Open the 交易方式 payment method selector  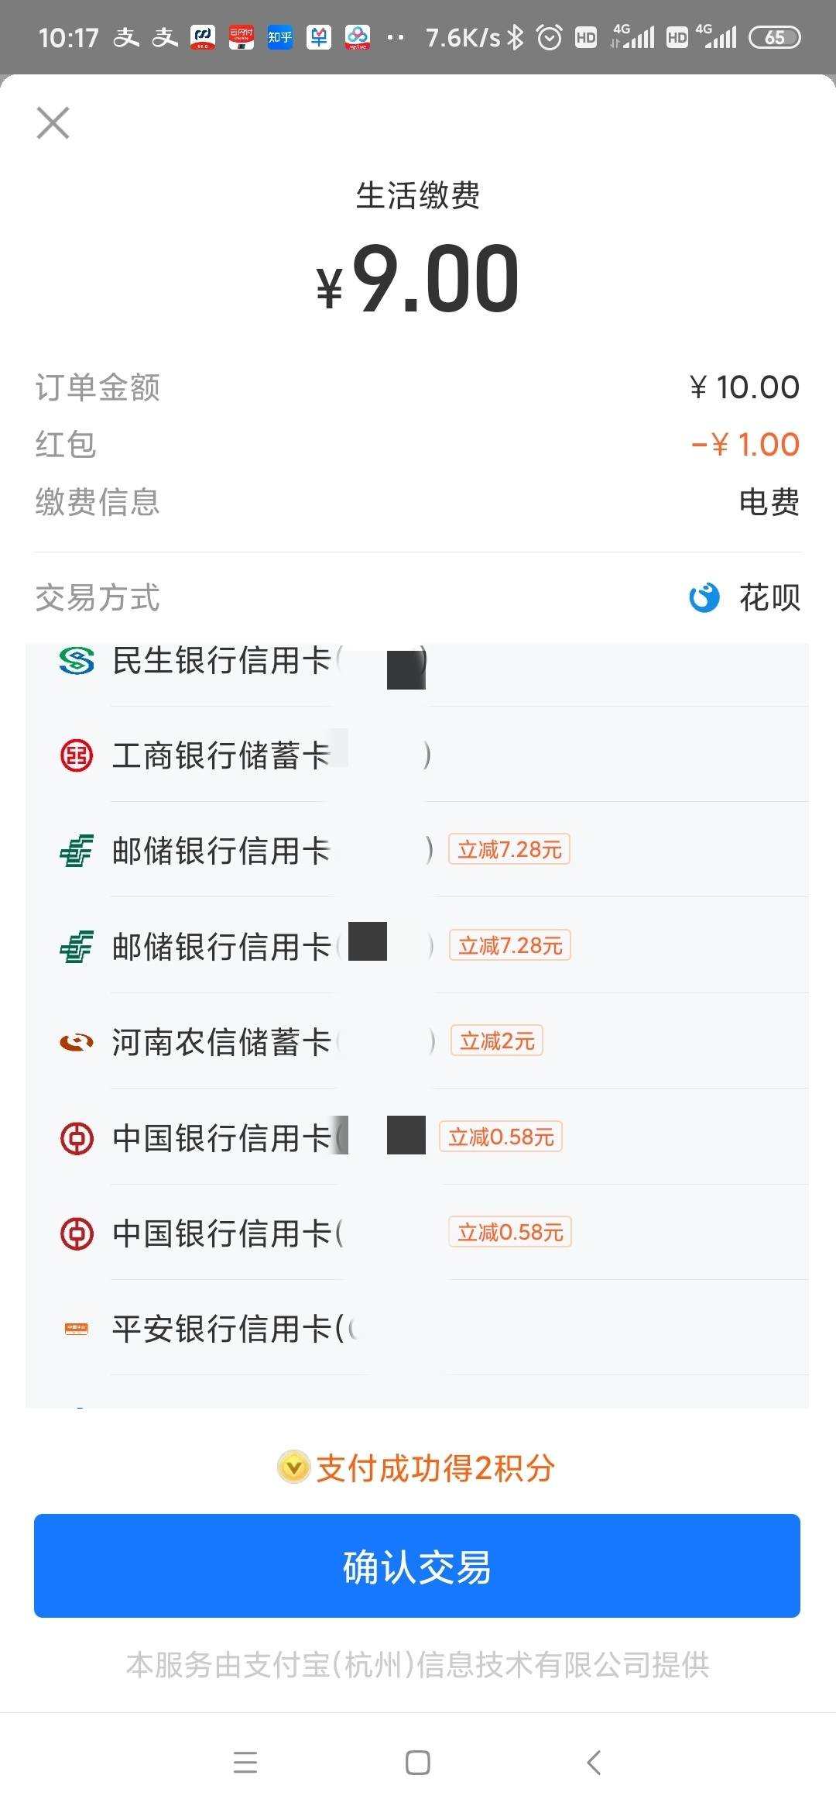click(x=418, y=597)
